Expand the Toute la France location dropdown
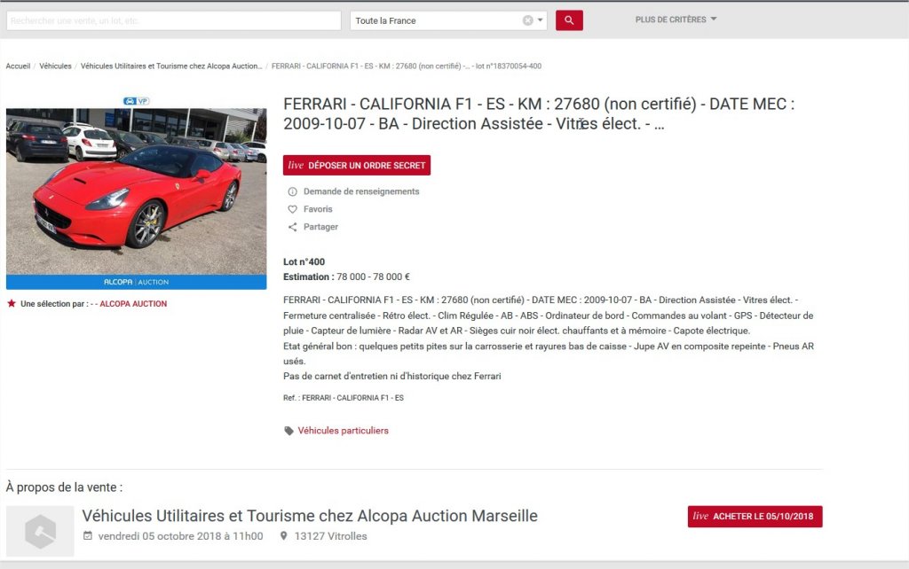Viewport: 909px width, 569px height. click(541, 19)
